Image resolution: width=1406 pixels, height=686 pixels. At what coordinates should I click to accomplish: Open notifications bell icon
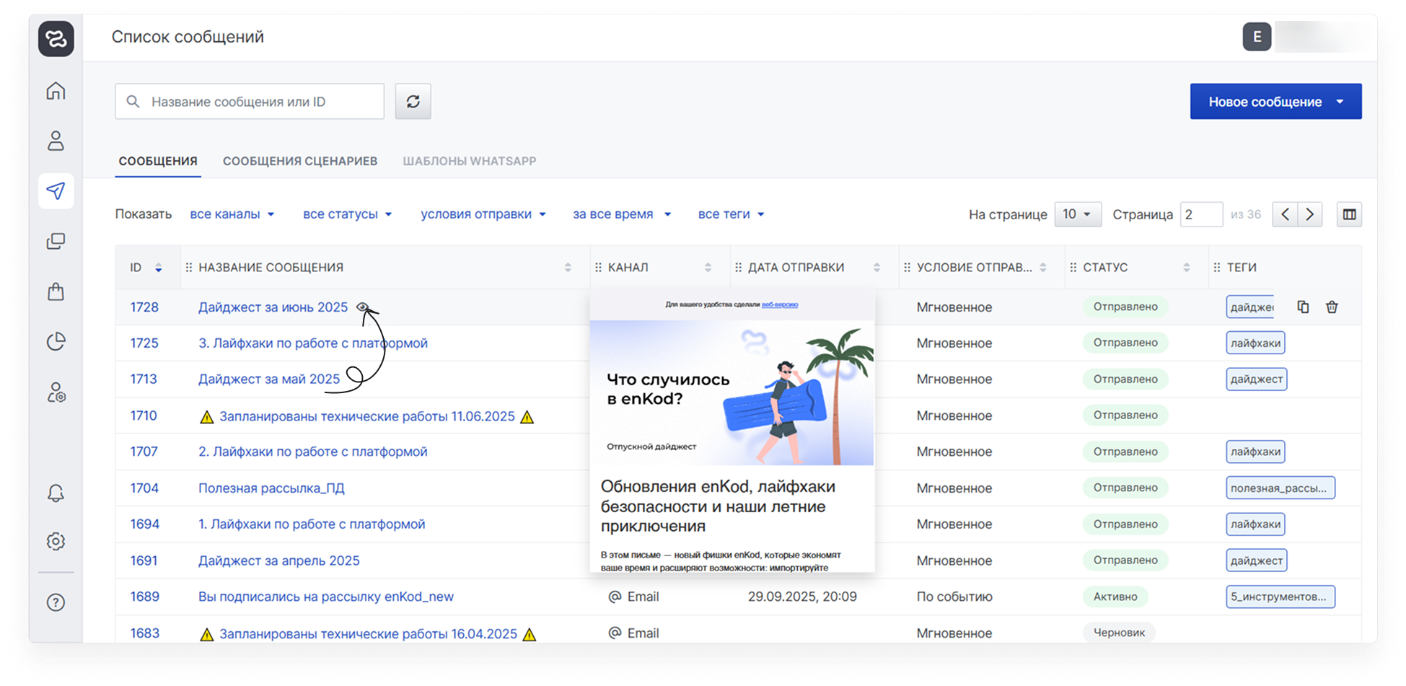point(56,493)
